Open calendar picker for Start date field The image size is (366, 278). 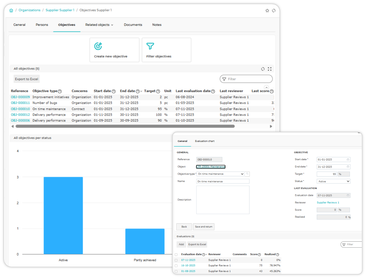[x=348, y=160]
